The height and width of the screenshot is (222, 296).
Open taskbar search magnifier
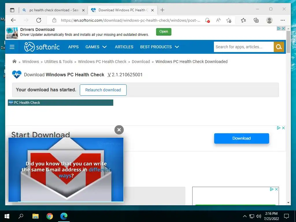[21, 216]
